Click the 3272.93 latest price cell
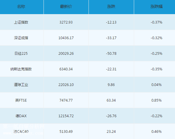 pyautogui.click(x=66, y=22)
